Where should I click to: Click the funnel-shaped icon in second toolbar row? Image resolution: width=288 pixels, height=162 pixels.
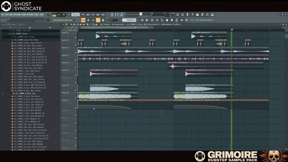[172, 20]
